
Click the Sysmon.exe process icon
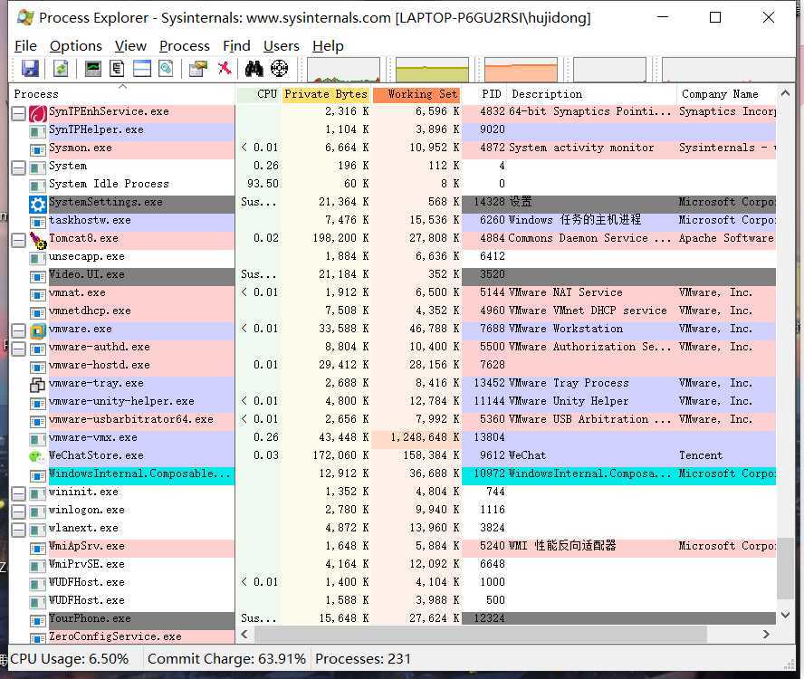point(37,149)
